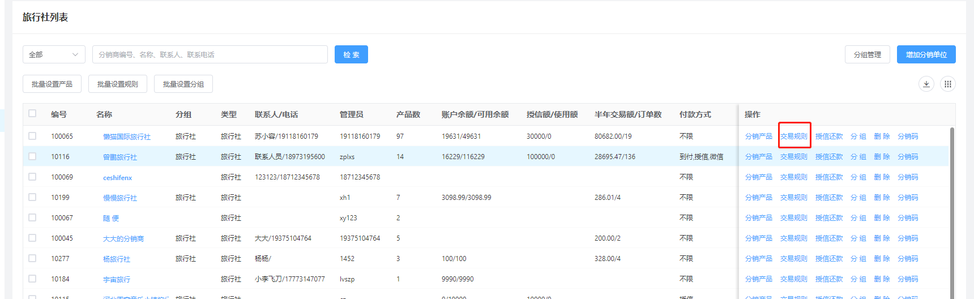
Task: Click 批量设置分组 batch button
Action: 183,84
